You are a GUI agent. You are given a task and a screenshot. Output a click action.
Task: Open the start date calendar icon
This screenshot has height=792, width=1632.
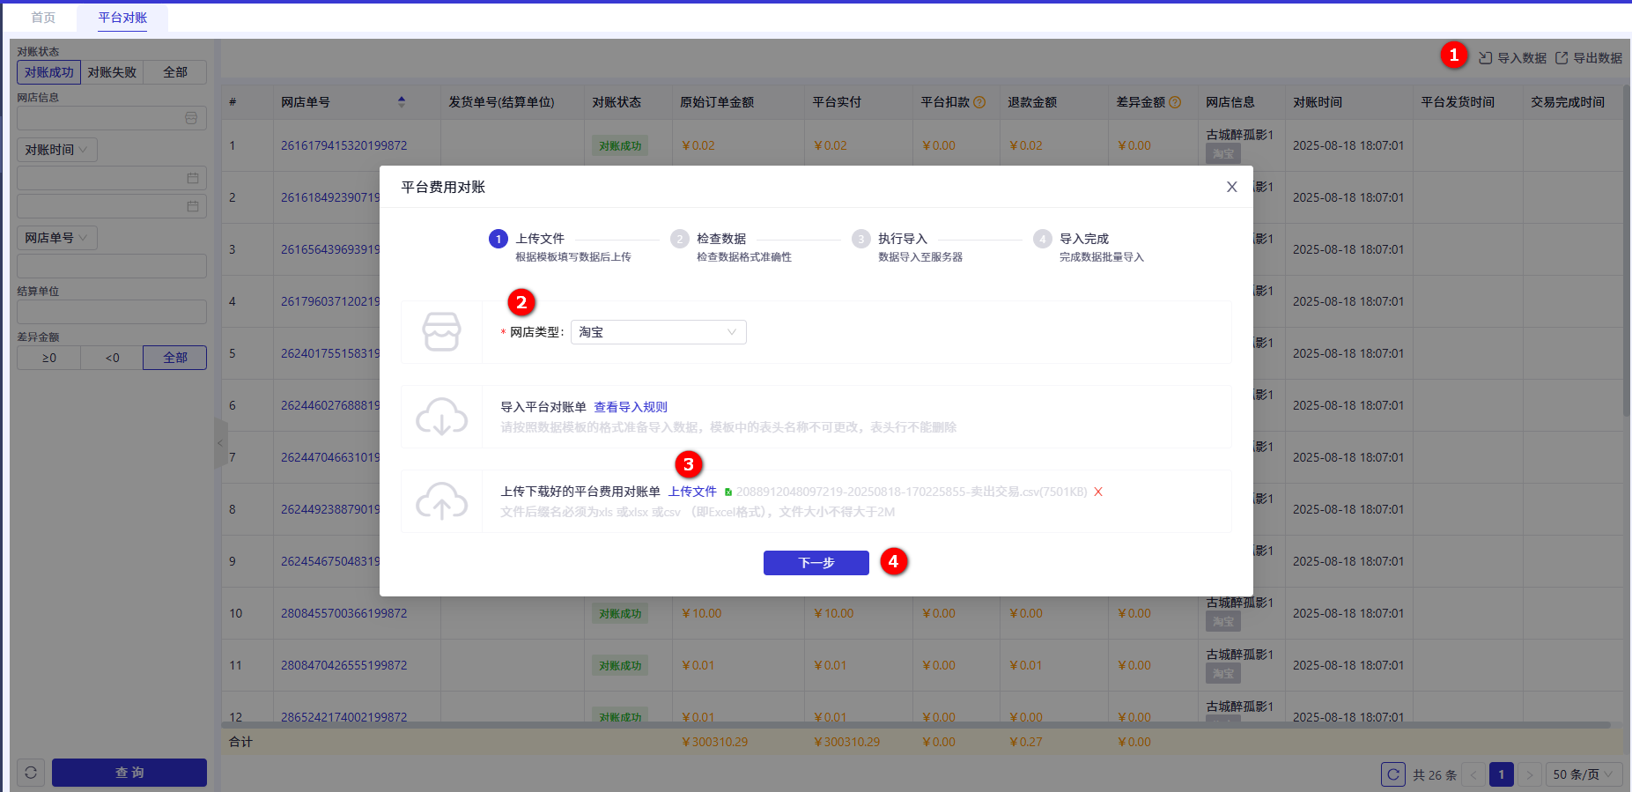(193, 178)
